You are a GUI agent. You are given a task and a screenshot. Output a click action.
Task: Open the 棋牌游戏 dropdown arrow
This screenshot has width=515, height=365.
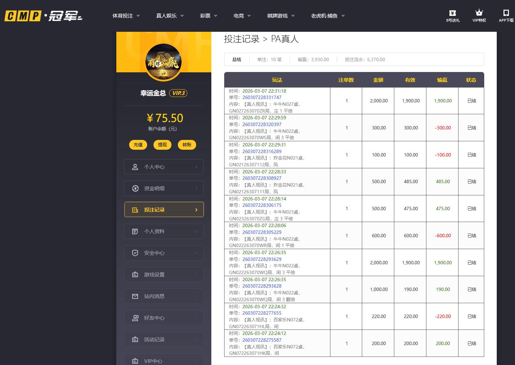pos(293,16)
